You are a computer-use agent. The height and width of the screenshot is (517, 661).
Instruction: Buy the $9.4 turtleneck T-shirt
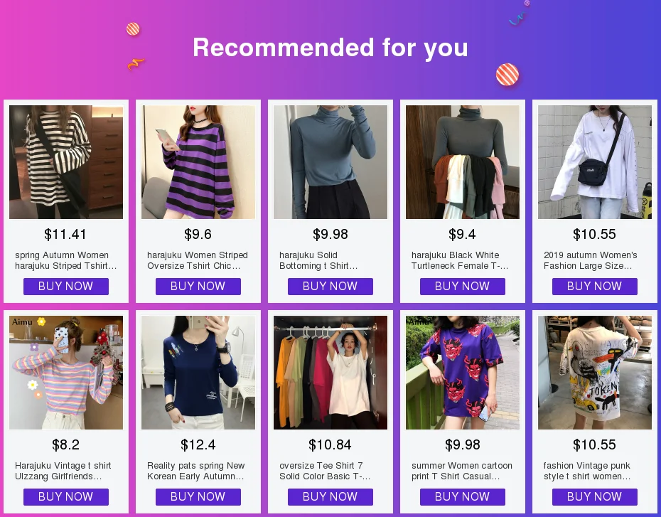[463, 287]
